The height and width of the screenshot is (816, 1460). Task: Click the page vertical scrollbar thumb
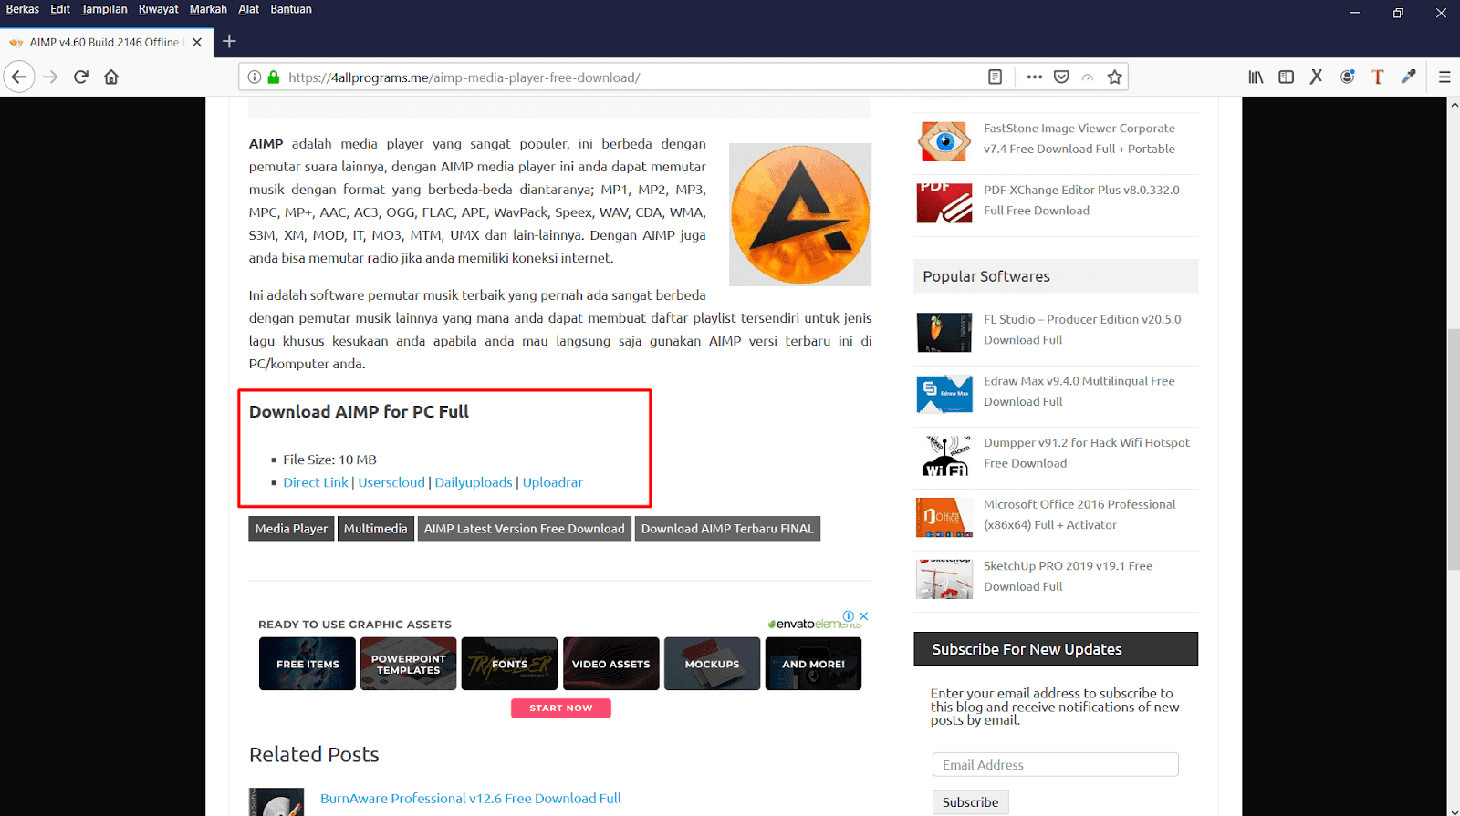coord(1453,449)
